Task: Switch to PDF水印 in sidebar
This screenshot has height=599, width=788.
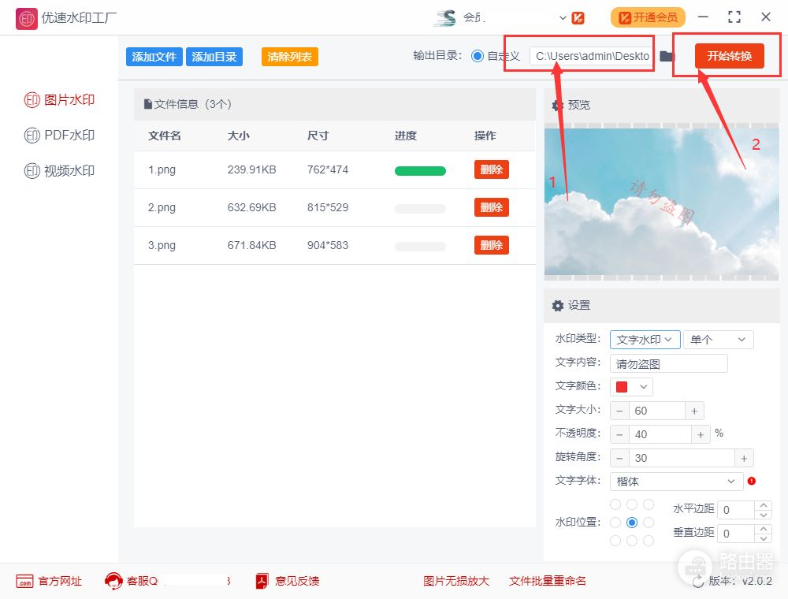Action: [x=59, y=136]
